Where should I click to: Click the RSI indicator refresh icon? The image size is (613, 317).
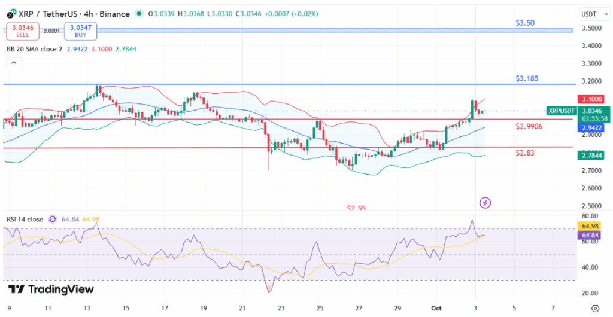coord(52,220)
